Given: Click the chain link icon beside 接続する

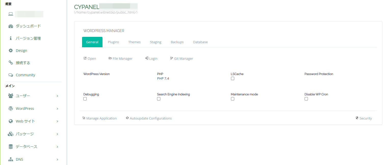Looking at the screenshot, I should click(x=10, y=63).
